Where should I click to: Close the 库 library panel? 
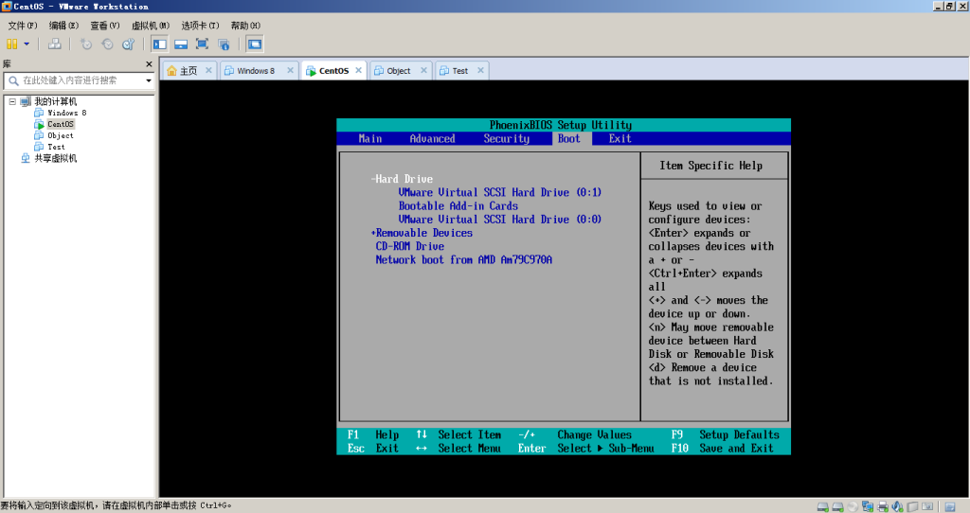pos(149,64)
